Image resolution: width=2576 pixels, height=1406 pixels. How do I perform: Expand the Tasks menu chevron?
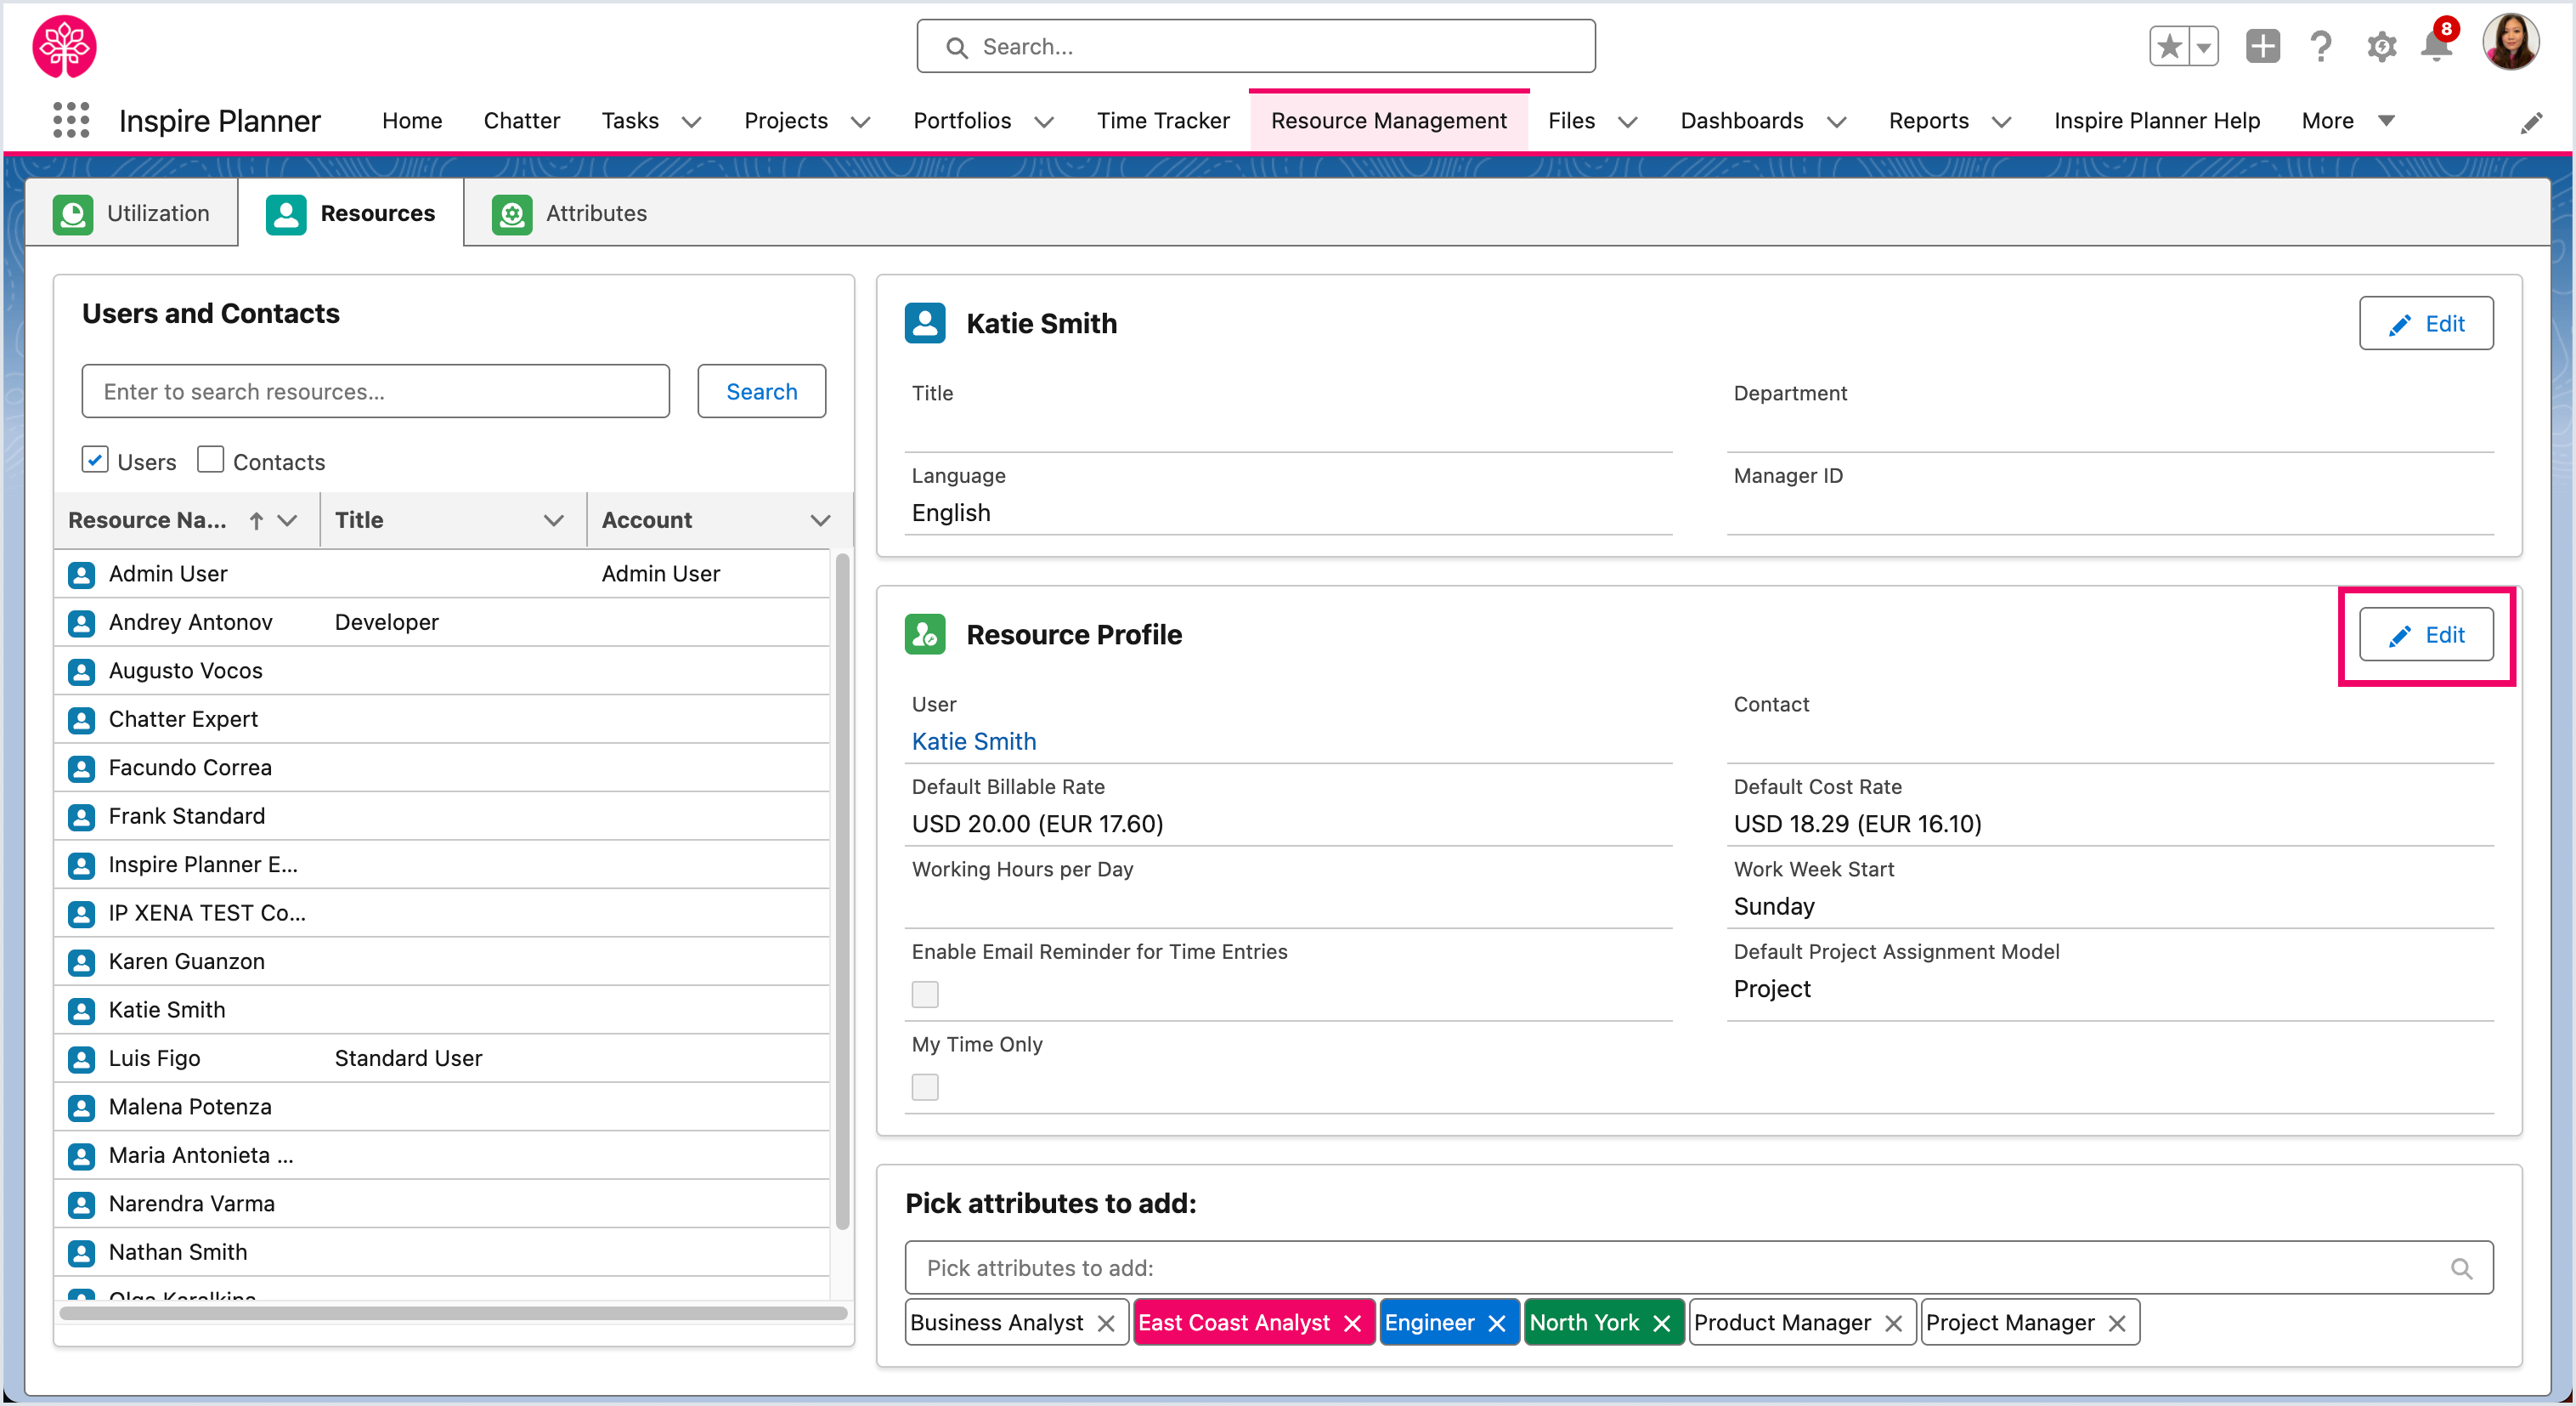pyautogui.click(x=691, y=122)
